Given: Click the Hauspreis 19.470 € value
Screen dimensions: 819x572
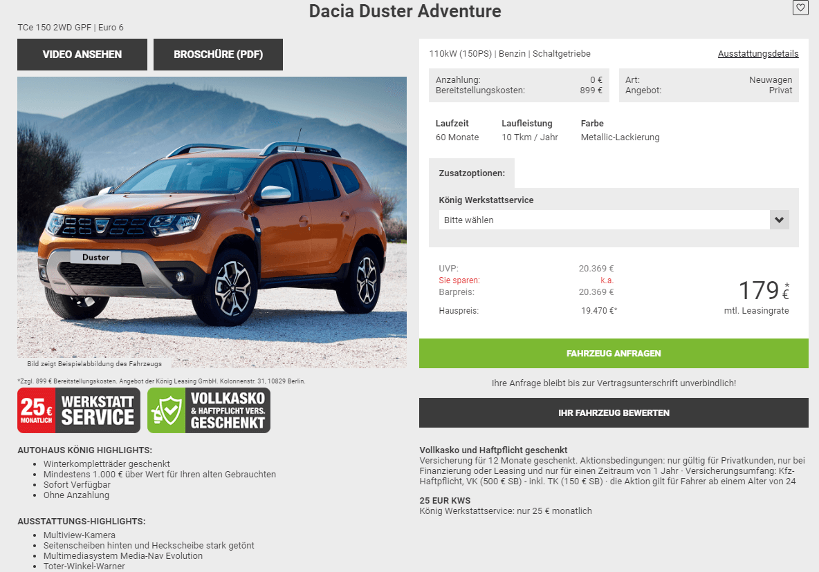Looking at the screenshot, I should (x=598, y=311).
